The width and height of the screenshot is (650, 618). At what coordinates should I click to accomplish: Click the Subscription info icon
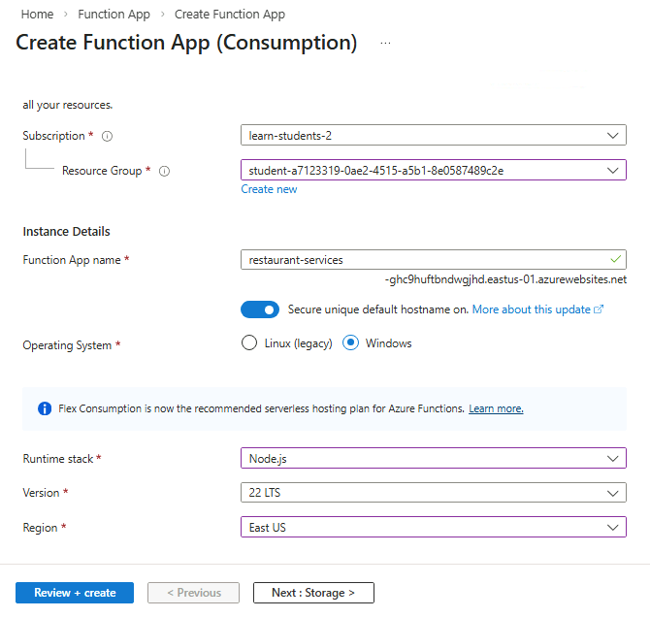click(x=107, y=137)
